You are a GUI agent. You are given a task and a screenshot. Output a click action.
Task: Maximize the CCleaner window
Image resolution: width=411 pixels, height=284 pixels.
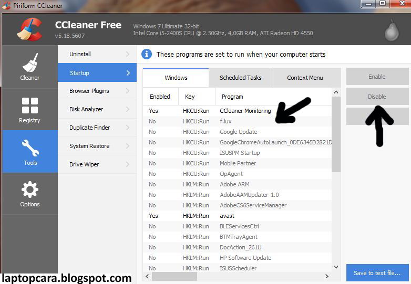point(383,3)
